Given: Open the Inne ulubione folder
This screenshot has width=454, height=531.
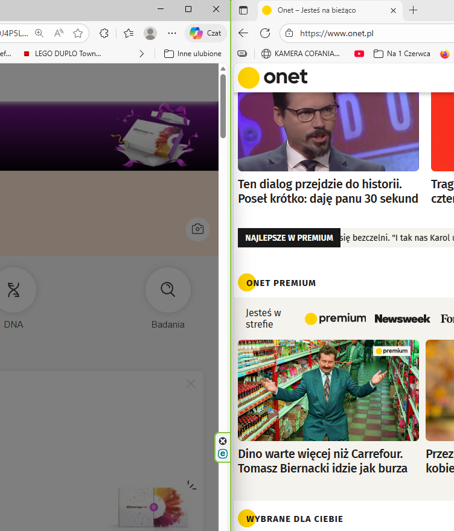Looking at the screenshot, I should click(x=193, y=54).
